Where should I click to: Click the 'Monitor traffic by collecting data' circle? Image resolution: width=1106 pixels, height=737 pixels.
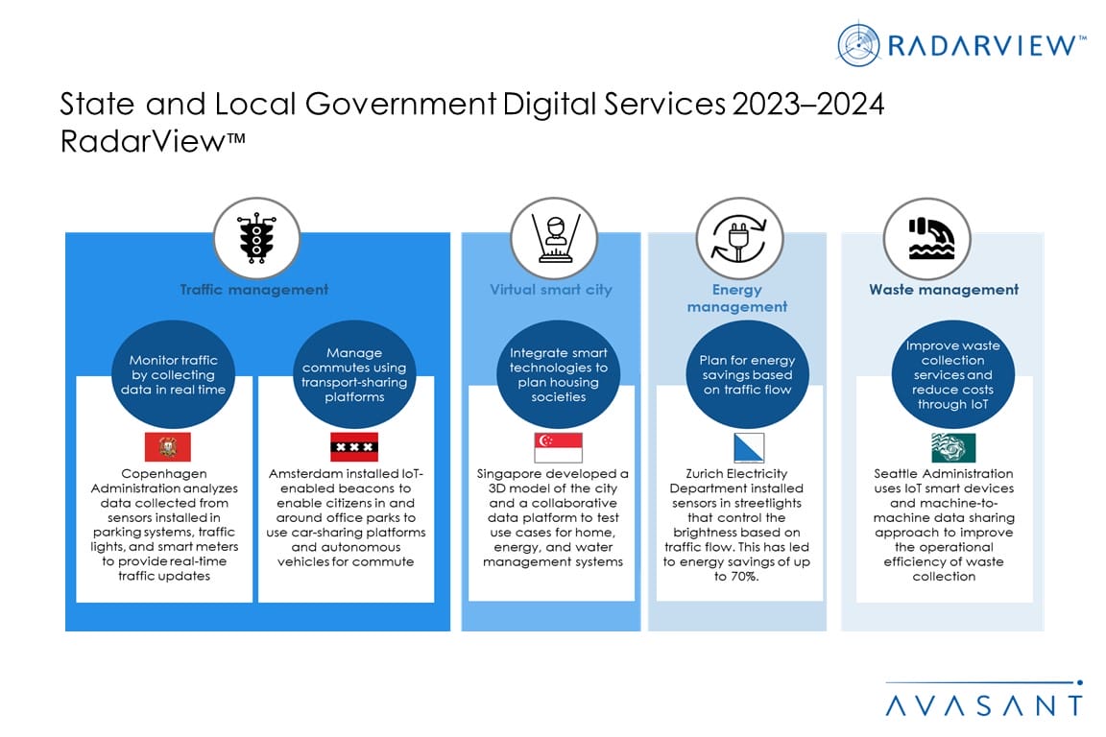click(x=179, y=373)
